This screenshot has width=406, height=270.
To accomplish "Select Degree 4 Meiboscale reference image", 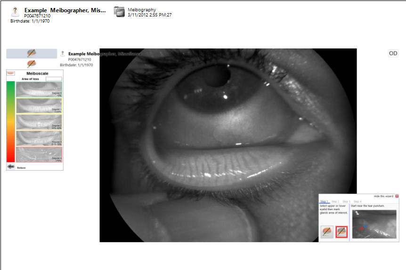I will pos(39,154).
